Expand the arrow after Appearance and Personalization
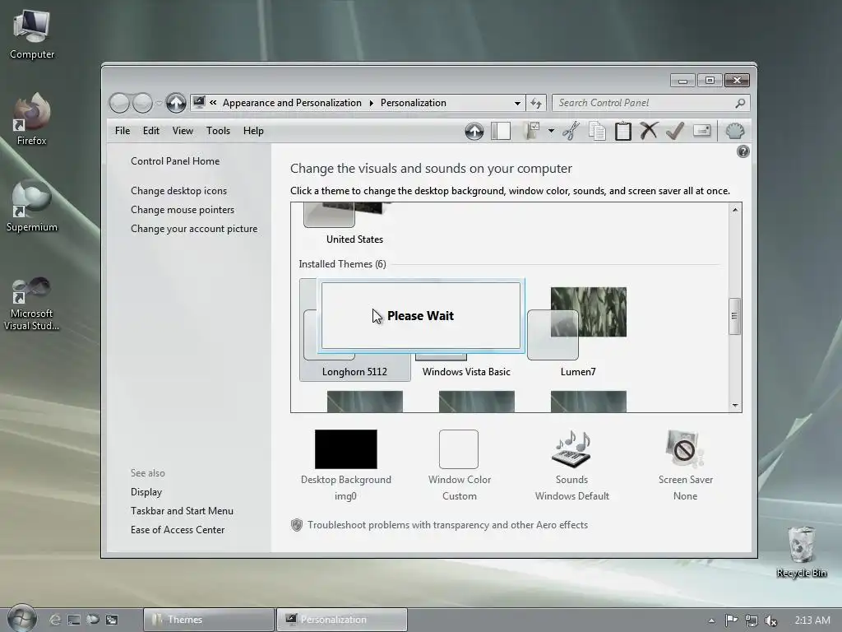The height and width of the screenshot is (632, 842). (x=371, y=103)
